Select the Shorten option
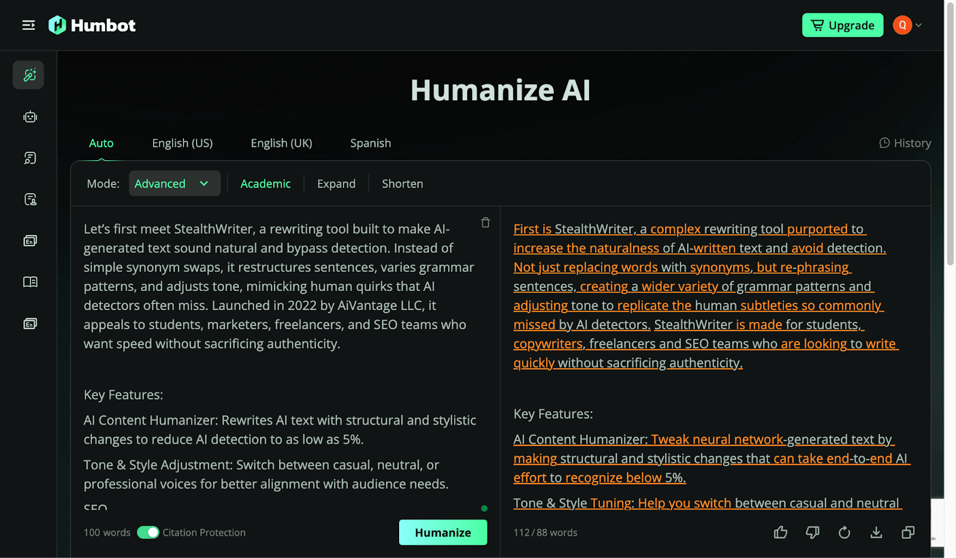This screenshot has width=956, height=558. point(402,184)
